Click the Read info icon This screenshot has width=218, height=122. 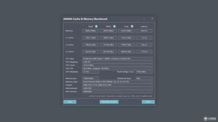click(x=96, y=26)
